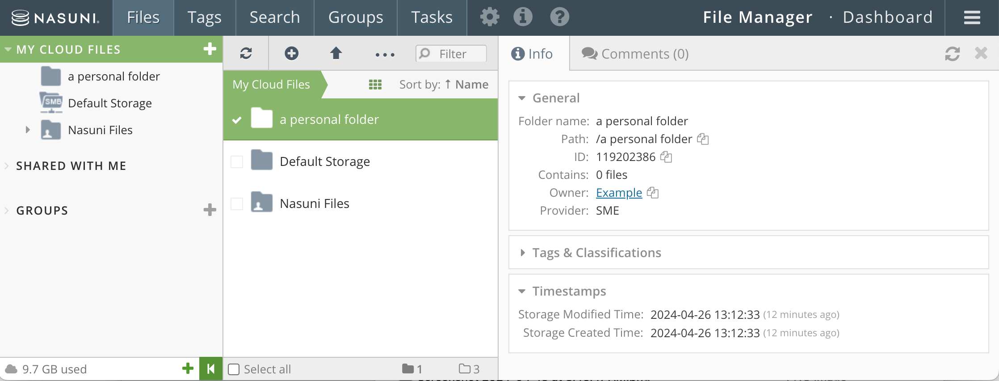Open the Example owner link
Screen dimensions: 999x381
(619, 193)
